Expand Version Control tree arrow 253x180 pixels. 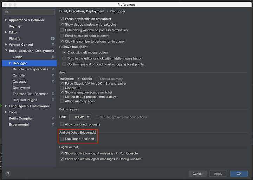tap(6, 44)
